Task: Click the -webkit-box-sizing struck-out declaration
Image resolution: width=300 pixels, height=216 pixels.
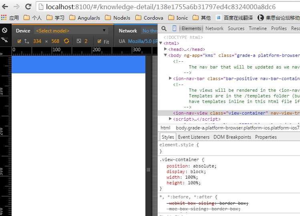Action: (x=207, y=203)
